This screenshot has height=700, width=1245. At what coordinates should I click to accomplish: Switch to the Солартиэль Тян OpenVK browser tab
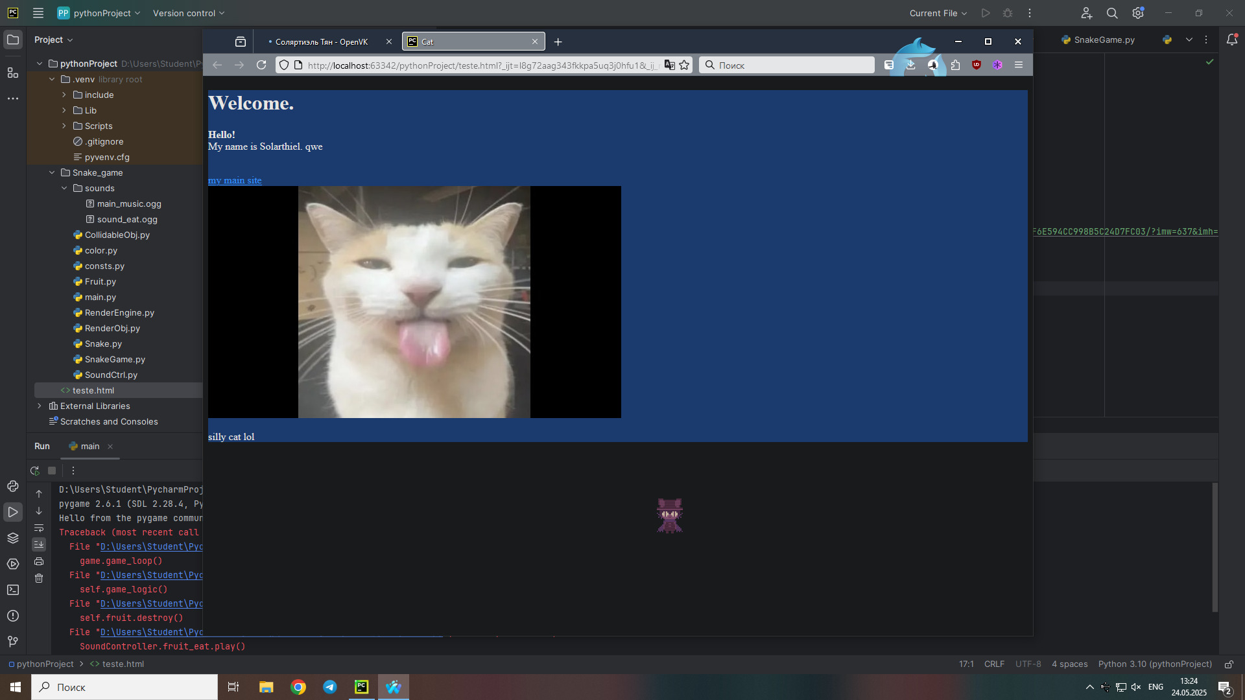pos(322,41)
